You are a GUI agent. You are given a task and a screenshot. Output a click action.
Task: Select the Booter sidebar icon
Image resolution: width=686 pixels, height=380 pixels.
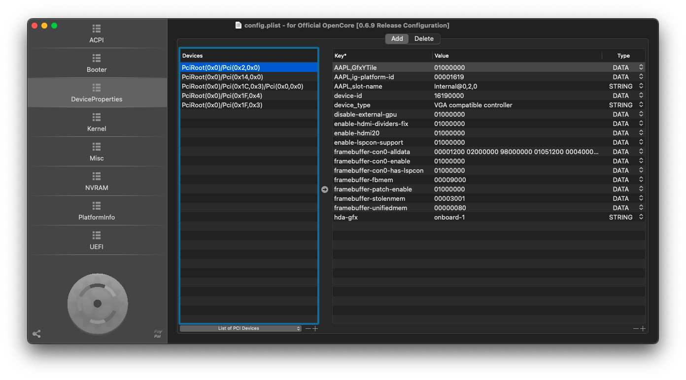coord(97,59)
